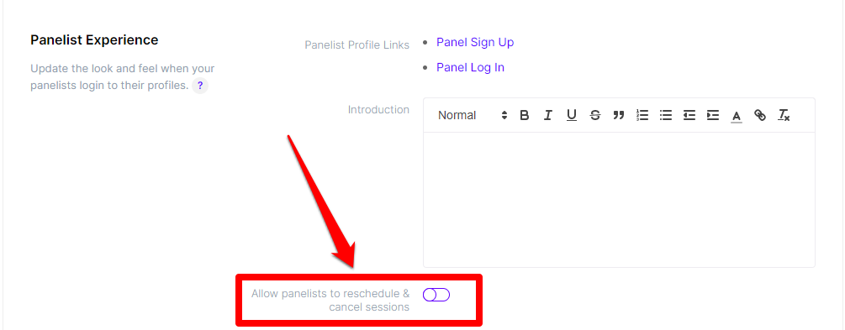The width and height of the screenshot is (845, 330).
Task: Increase indent of the text
Action: click(x=713, y=115)
